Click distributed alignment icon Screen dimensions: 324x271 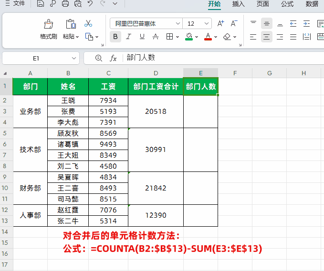pyautogui.click(x=307, y=37)
